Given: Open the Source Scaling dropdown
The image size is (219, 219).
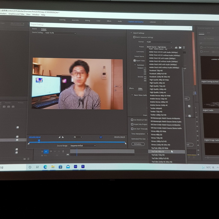Looking at the screenshot, I should pyautogui.click(x=60, y=33).
